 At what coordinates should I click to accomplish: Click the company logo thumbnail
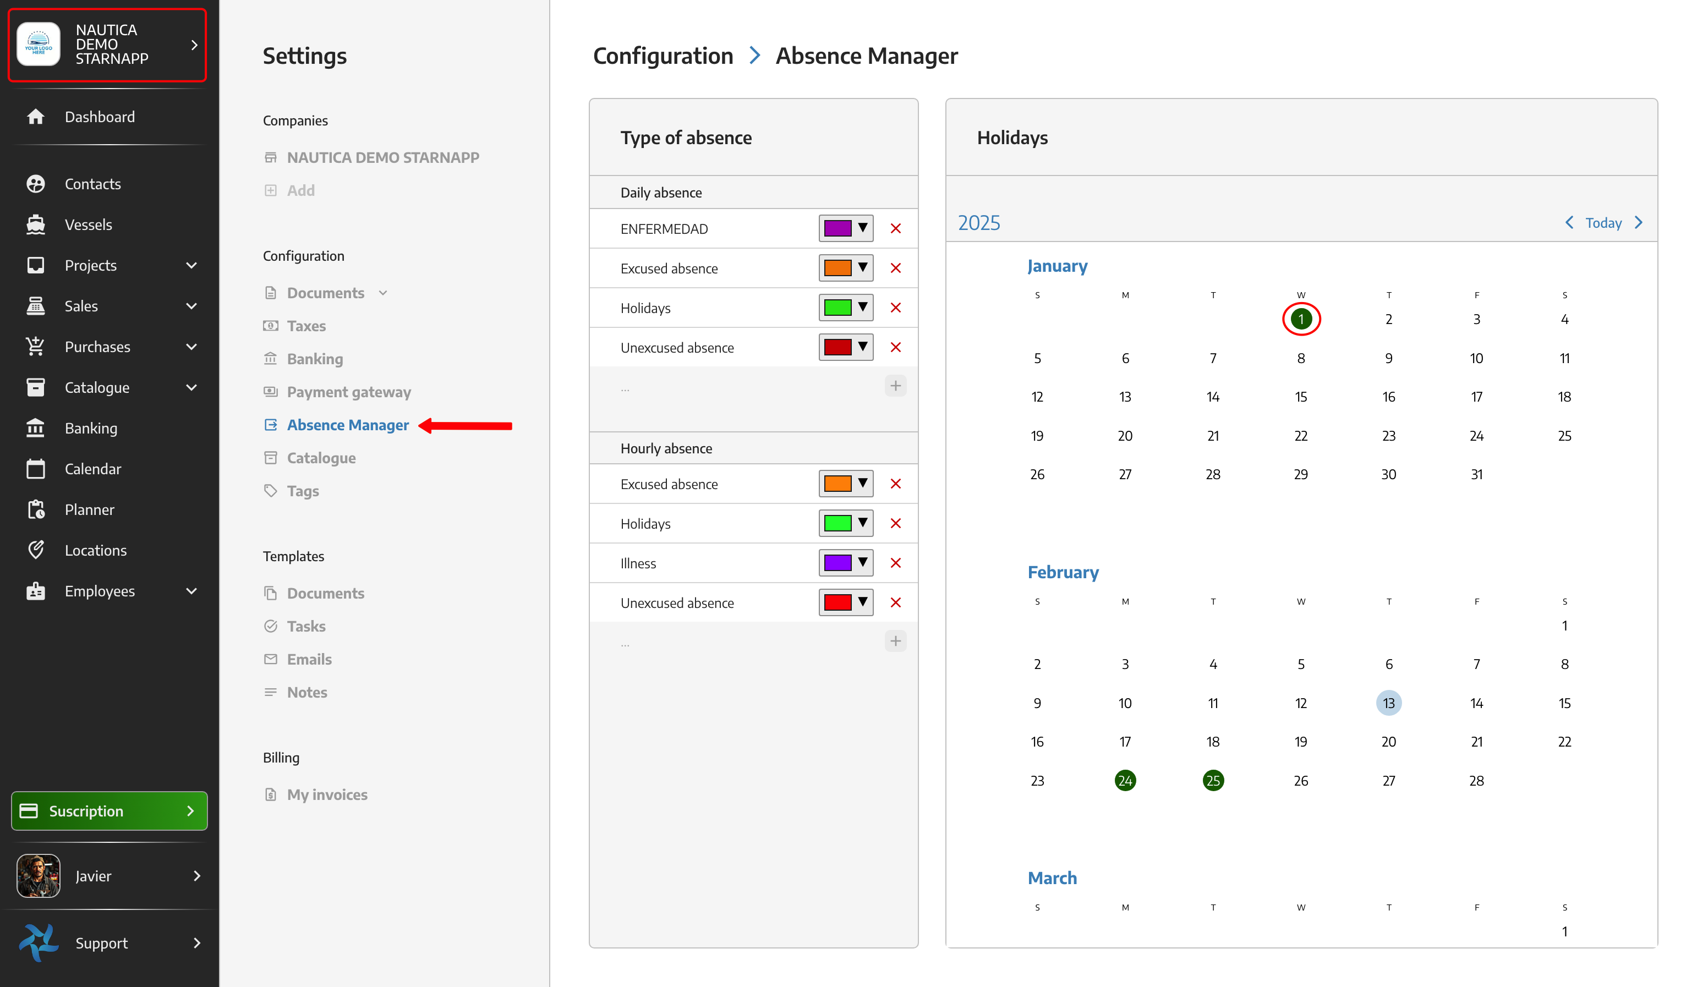point(39,45)
